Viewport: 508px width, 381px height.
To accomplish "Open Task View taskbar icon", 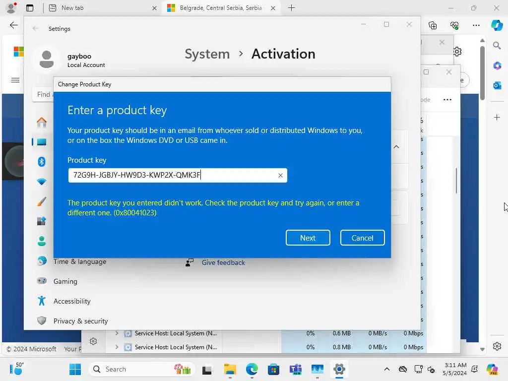I will 207,369.
